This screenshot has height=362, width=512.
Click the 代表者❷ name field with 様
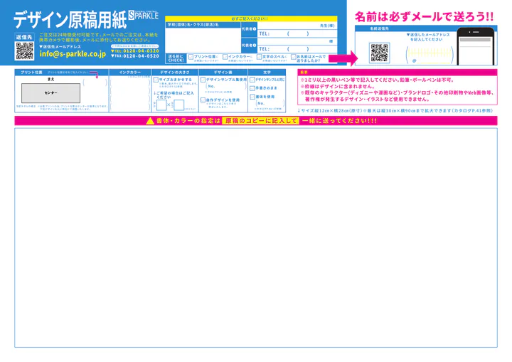click(x=297, y=41)
